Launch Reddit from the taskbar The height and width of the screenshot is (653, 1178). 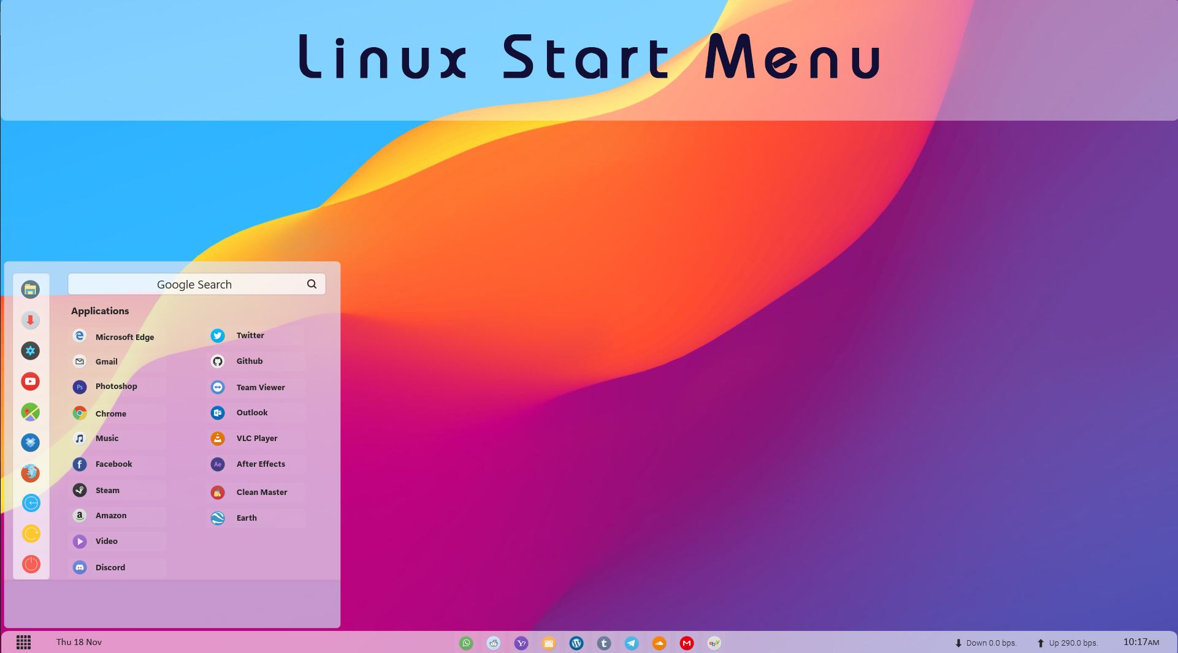494,643
